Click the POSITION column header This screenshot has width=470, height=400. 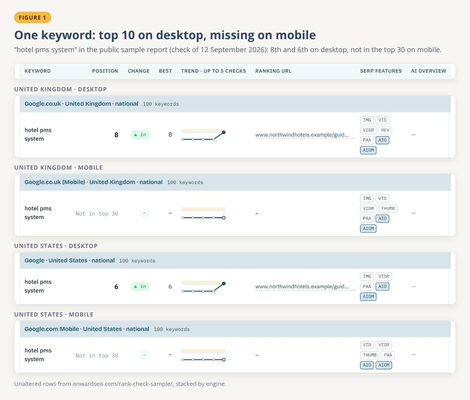pyautogui.click(x=105, y=71)
